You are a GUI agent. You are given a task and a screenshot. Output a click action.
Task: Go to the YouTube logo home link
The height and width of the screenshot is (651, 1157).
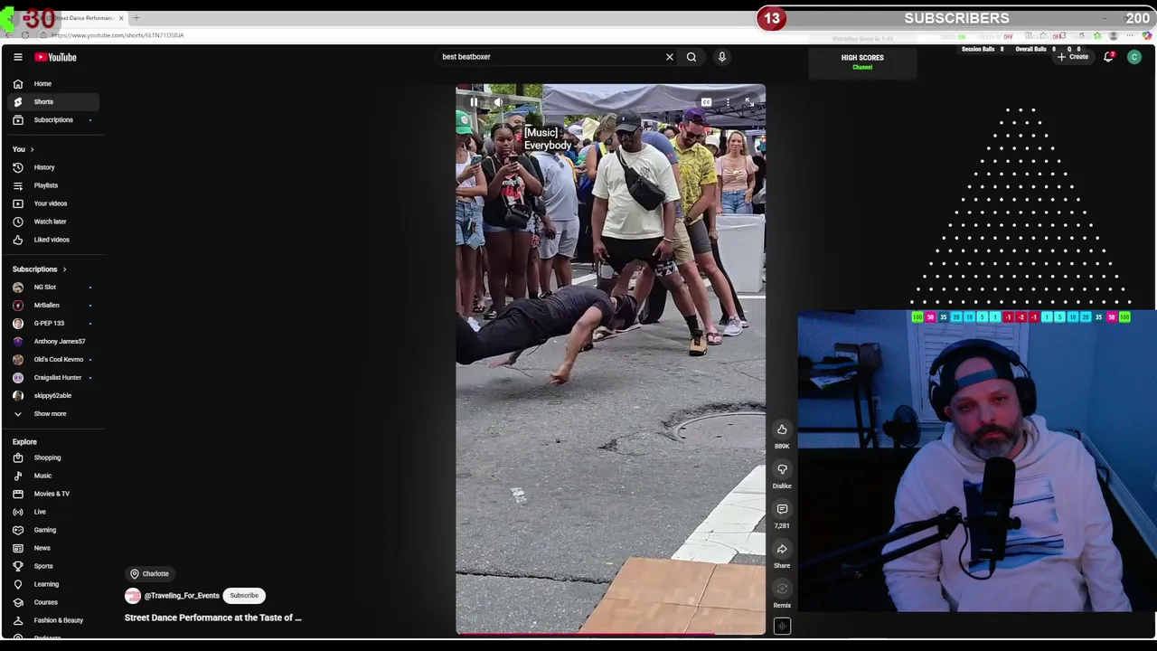point(56,57)
